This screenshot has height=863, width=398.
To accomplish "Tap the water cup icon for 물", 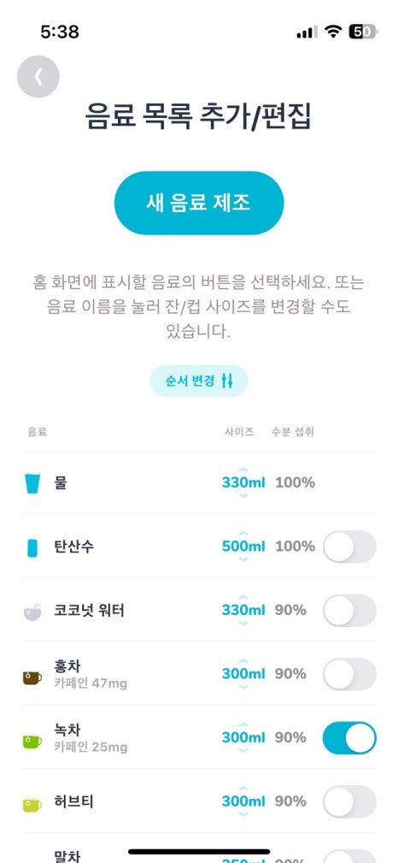I will pyautogui.click(x=32, y=482).
